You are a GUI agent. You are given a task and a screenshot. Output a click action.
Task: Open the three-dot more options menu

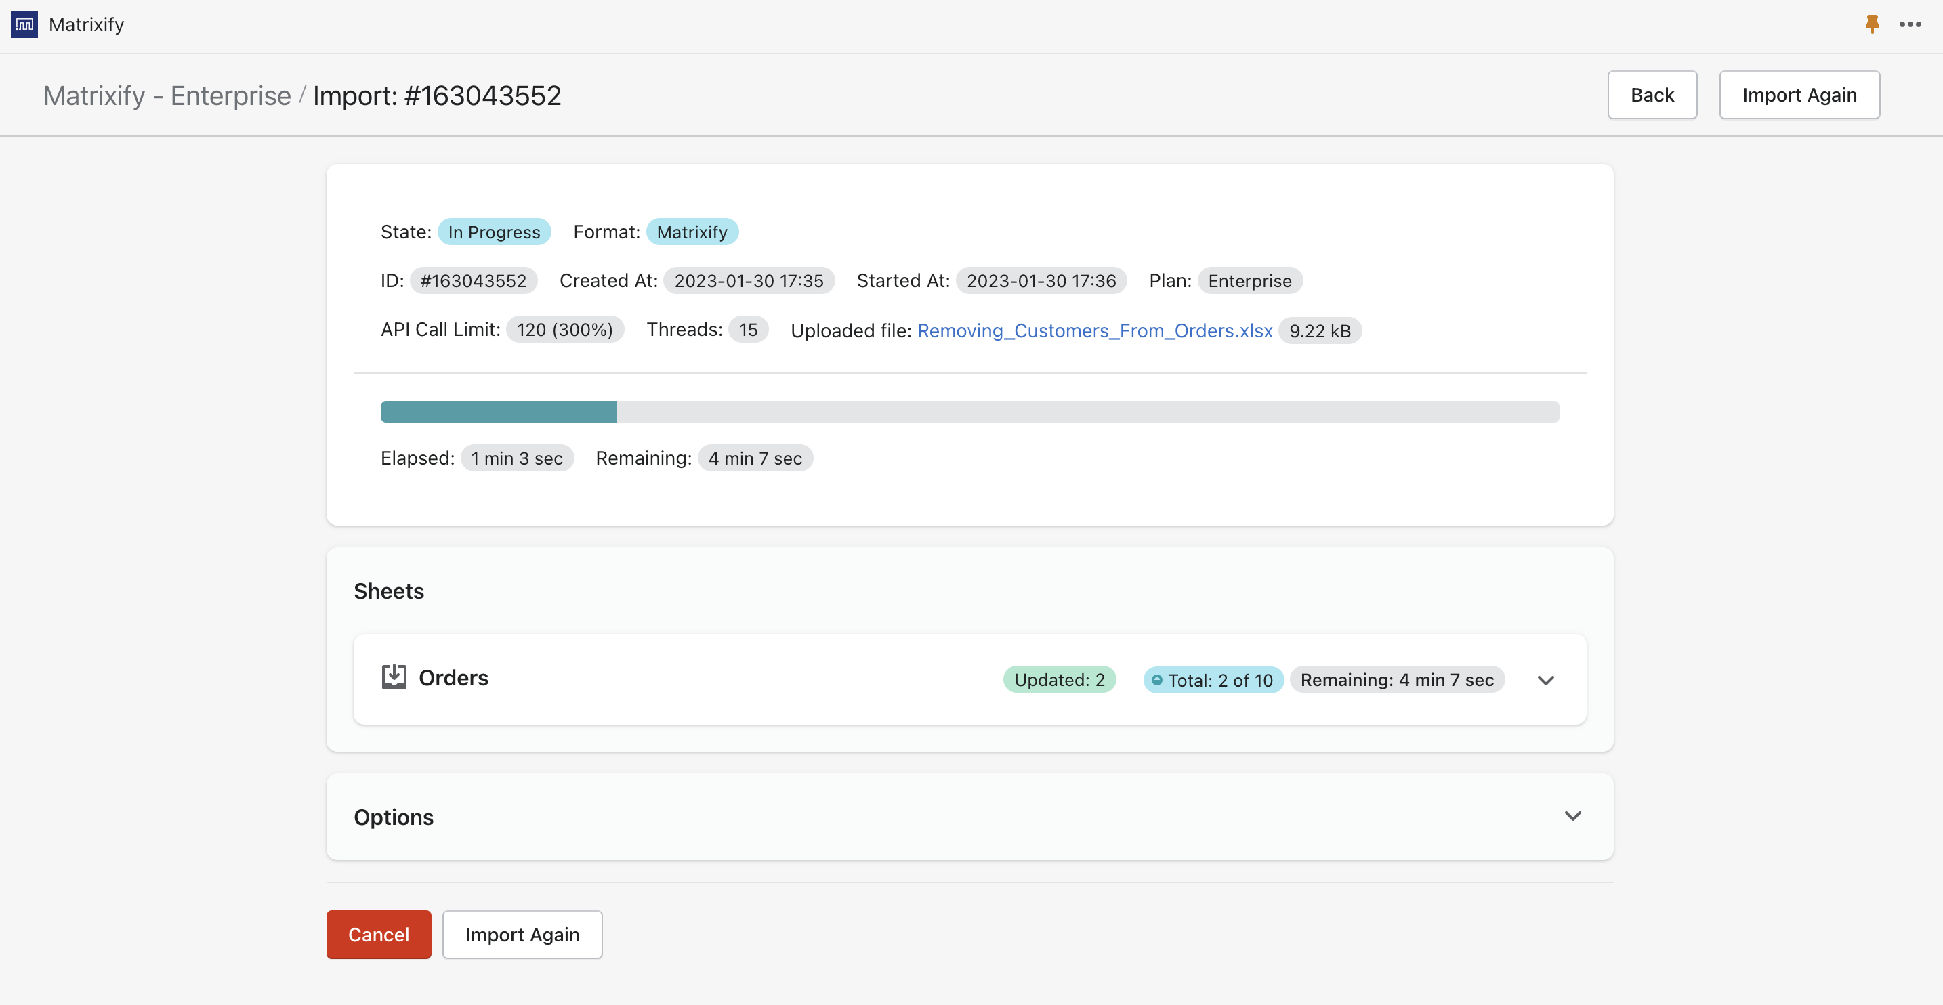click(x=1910, y=24)
